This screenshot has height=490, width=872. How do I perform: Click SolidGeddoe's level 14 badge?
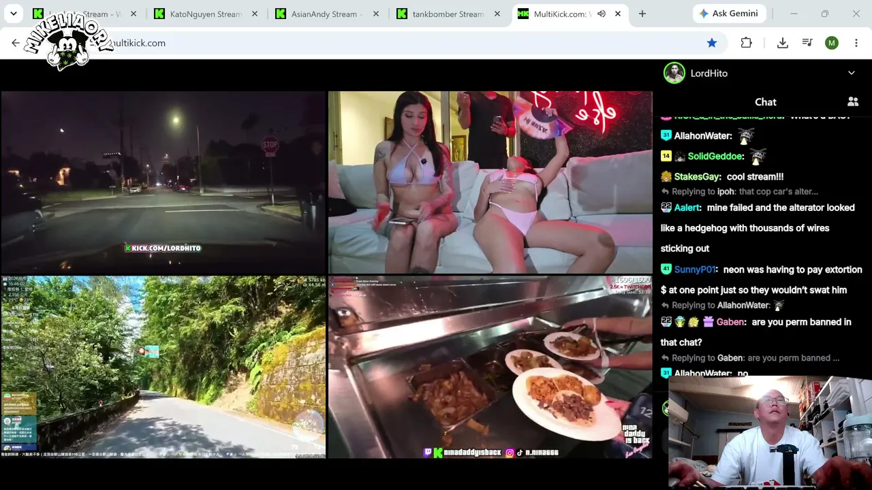click(666, 156)
